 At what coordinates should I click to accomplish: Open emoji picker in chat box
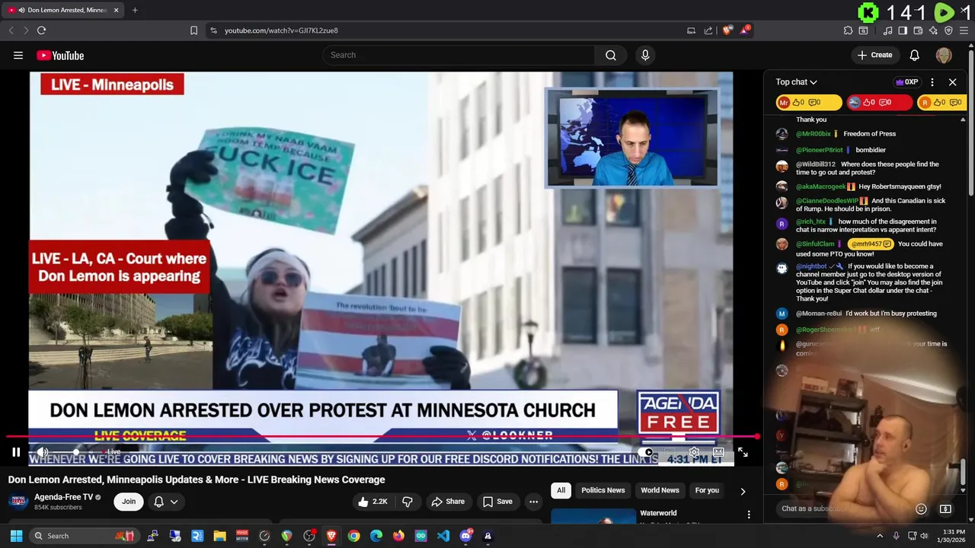coord(921,508)
